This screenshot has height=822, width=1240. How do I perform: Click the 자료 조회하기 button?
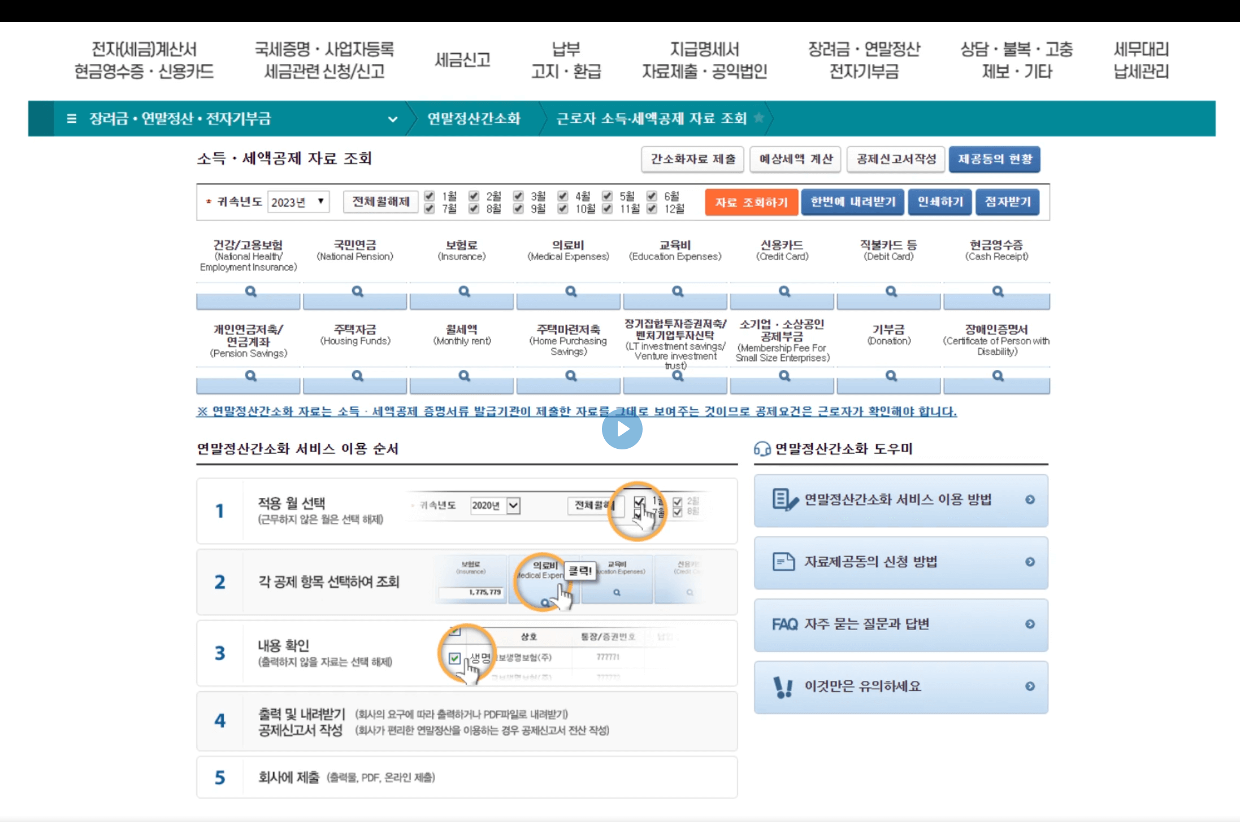click(x=751, y=202)
